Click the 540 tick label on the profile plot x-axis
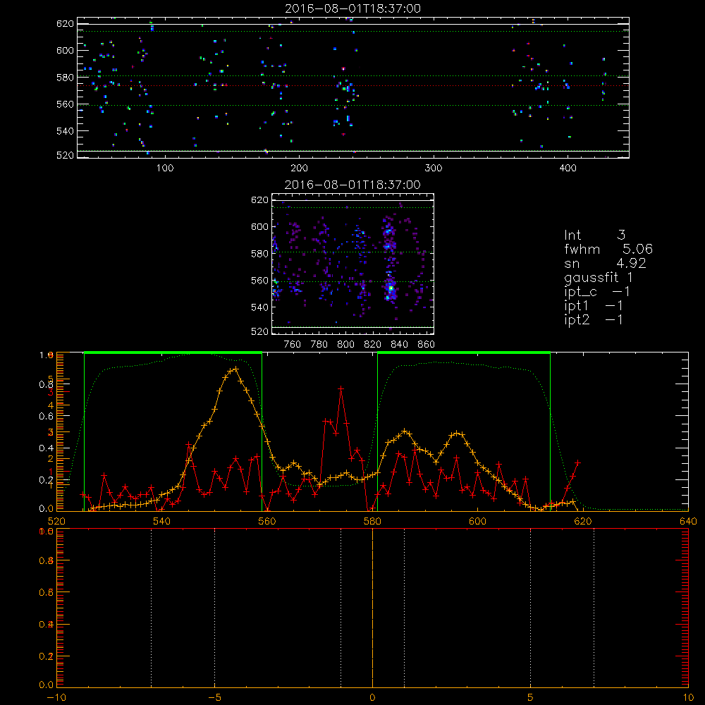 [161, 521]
